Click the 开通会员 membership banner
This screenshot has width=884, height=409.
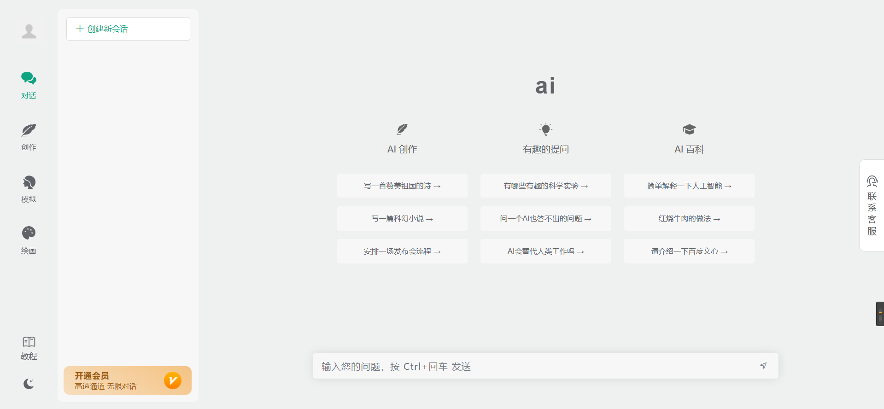128,380
